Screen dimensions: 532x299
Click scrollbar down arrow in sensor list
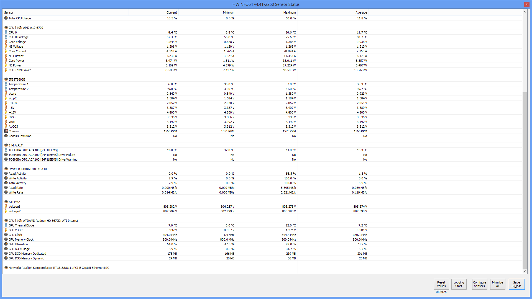(524, 271)
